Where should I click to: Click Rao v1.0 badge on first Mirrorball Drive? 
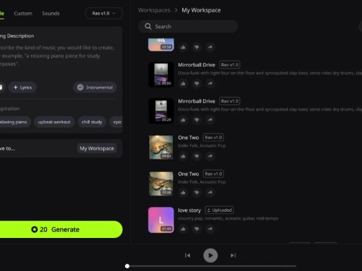click(x=229, y=65)
